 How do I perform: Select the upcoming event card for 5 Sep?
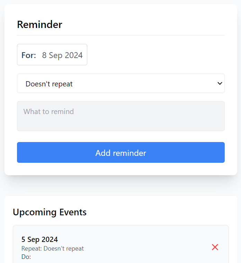120,244
